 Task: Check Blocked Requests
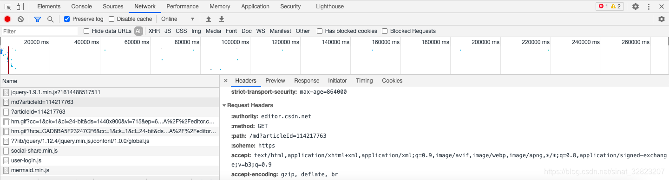pos(385,31)
